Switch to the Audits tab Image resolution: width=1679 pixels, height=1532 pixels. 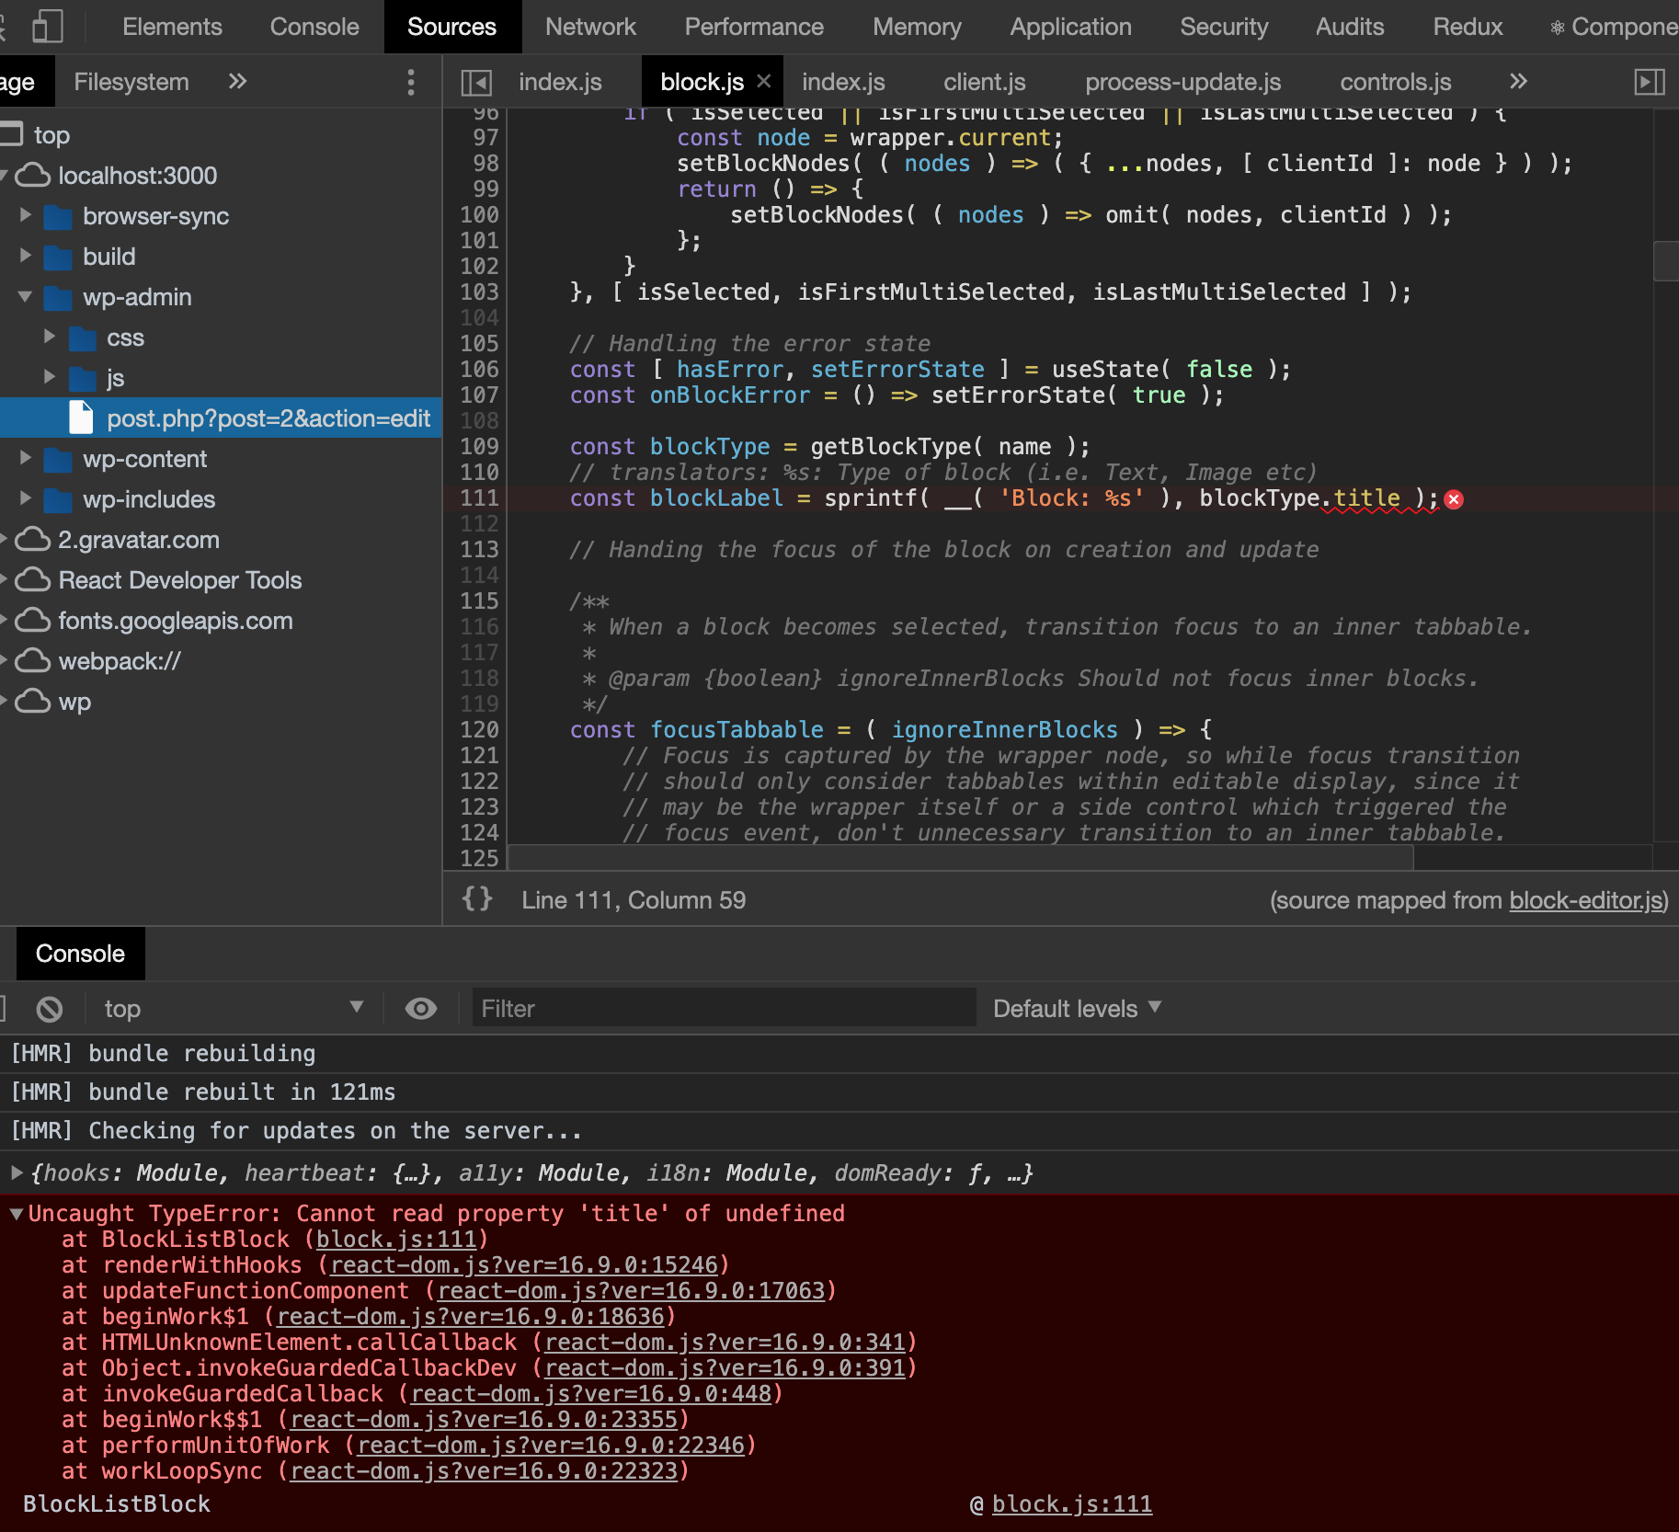pos(1349,27)
